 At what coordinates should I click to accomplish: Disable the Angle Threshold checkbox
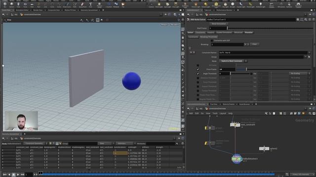coord(198,74)
